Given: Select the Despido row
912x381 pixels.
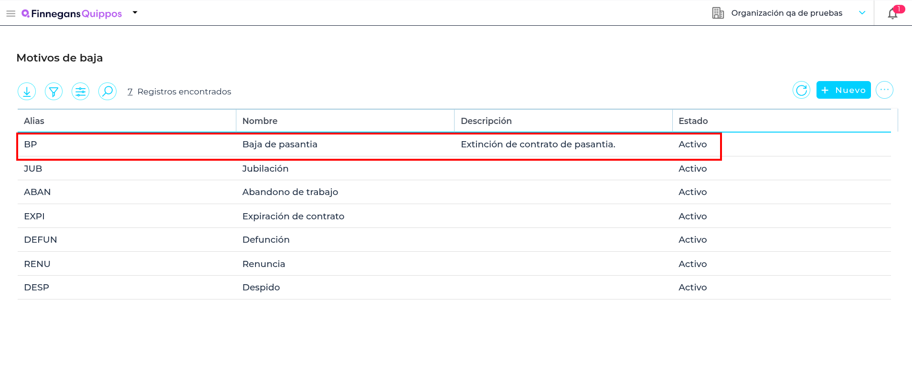Looking at the screenshot, I should (x=261, y=288).
